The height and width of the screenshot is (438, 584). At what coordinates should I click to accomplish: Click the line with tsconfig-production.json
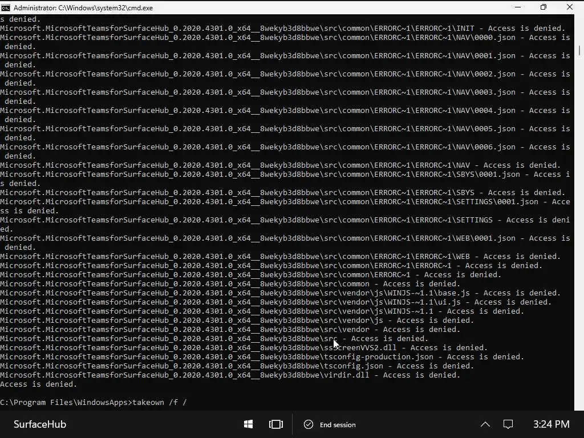tap(262, 357)
